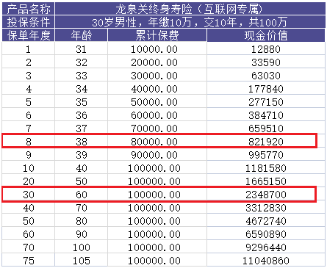Click age cell 32
The height and width of the screenshot is (268, 327).
(82, 62)
